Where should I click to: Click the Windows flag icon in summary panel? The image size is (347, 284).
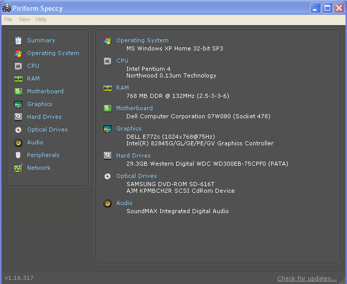click(x=108, y=41)
